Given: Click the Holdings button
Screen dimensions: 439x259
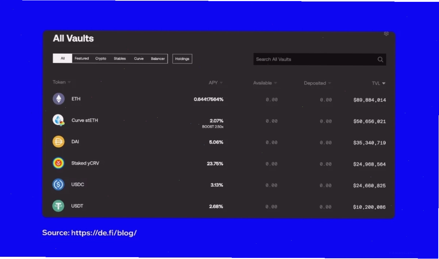Looking at the screenshot, I should click(x=182, y=59).
